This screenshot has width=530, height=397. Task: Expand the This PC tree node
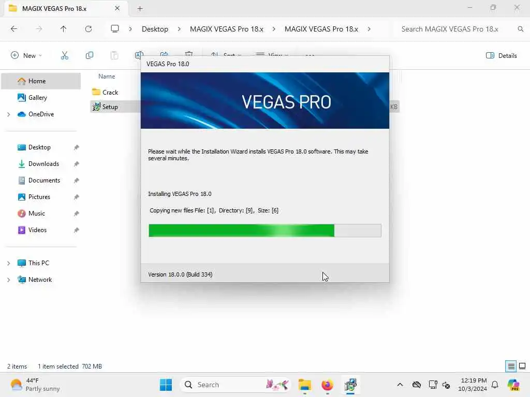click(x=8, y=263)
